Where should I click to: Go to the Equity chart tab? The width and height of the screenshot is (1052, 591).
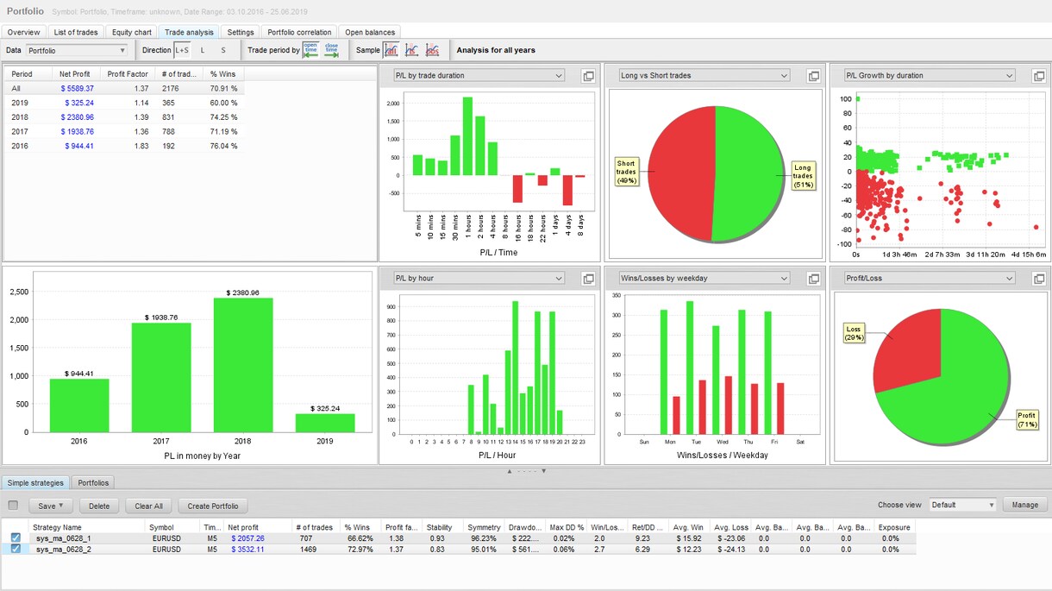(132, 33)
